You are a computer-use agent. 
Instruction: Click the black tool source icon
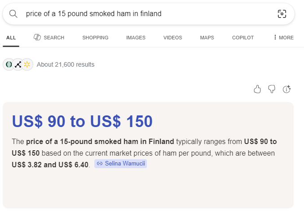click(x=18, y=64)
